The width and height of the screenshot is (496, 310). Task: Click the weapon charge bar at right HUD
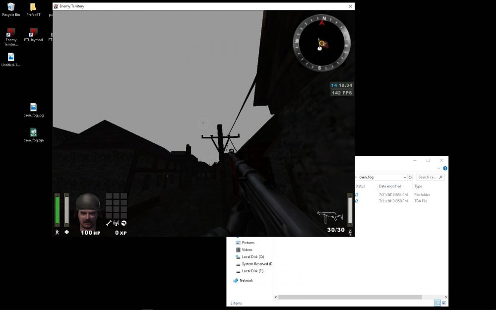tap(350, 210)
